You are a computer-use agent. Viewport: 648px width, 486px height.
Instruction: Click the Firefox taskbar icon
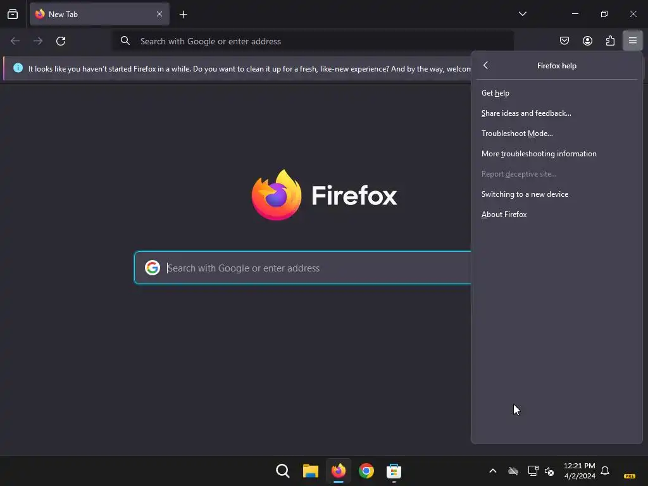click(x=339, y=471)
